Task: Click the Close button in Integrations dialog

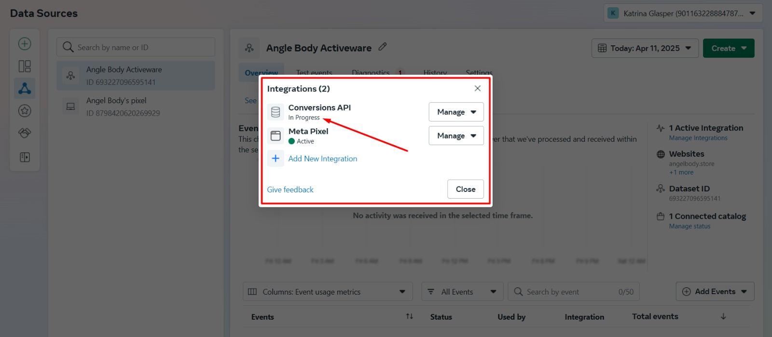Action: [x=466, y=189]
